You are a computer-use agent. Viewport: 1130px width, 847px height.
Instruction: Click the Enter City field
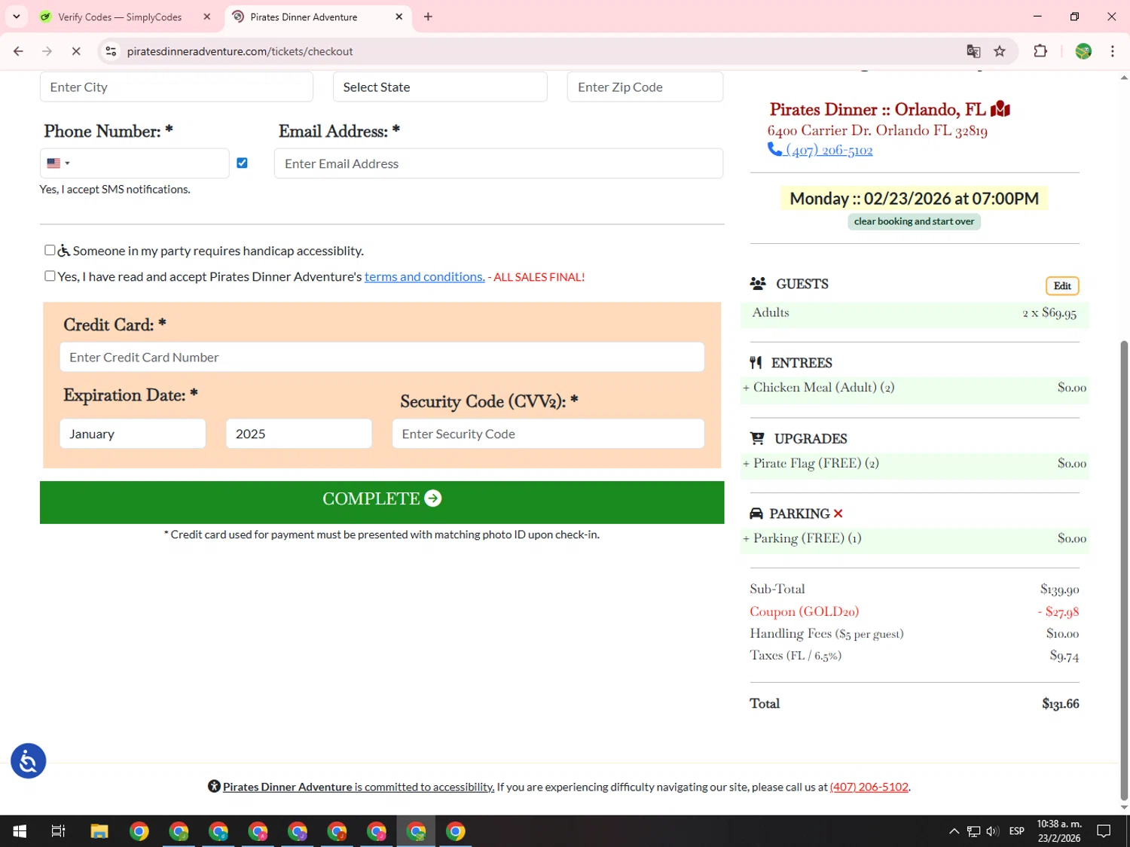pos(176,87)
